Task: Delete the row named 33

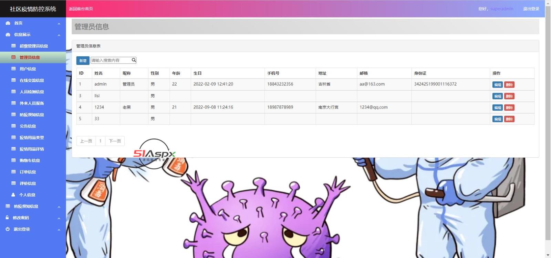Action: (x=509, y=119)
